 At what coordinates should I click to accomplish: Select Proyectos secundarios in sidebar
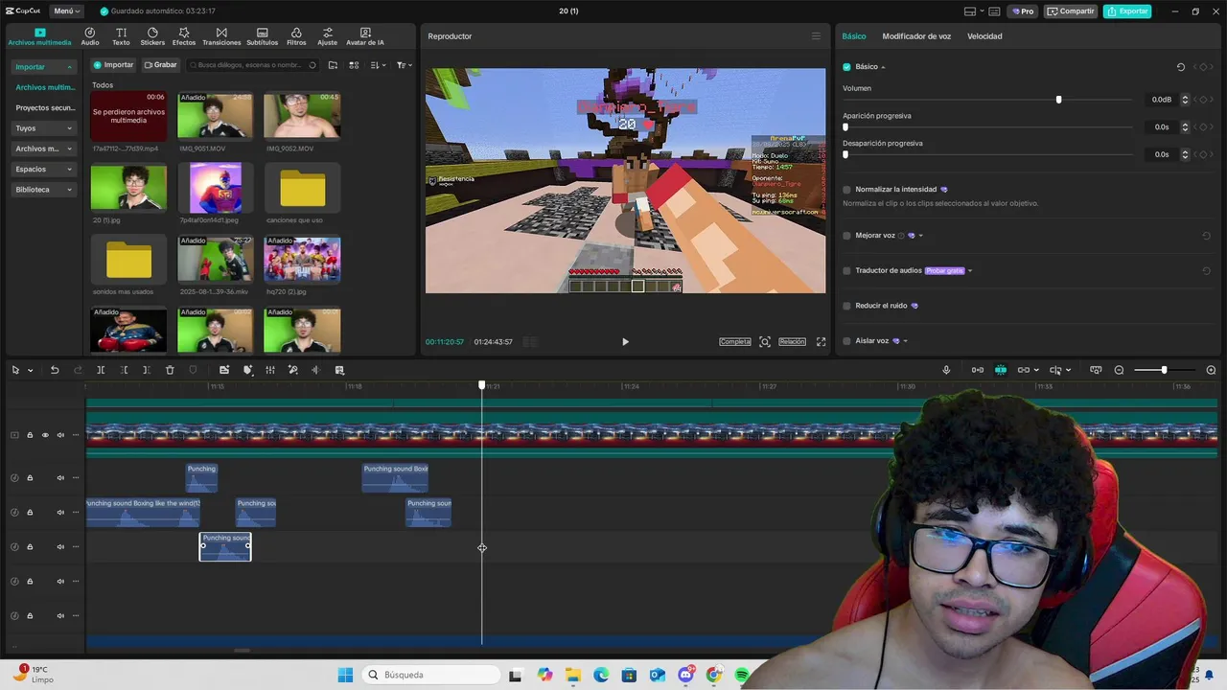45,108
